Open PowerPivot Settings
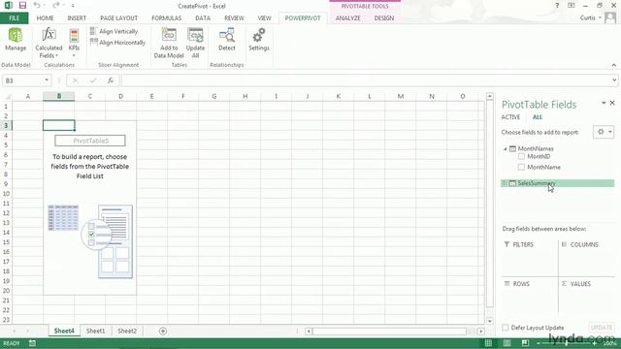Image resolution: width=621 pixels, height=349 pixels. click(x=259, y=40)
